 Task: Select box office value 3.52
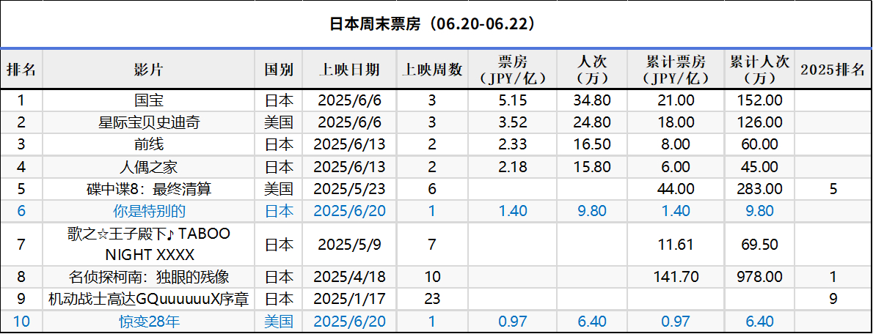pos(513,123)
